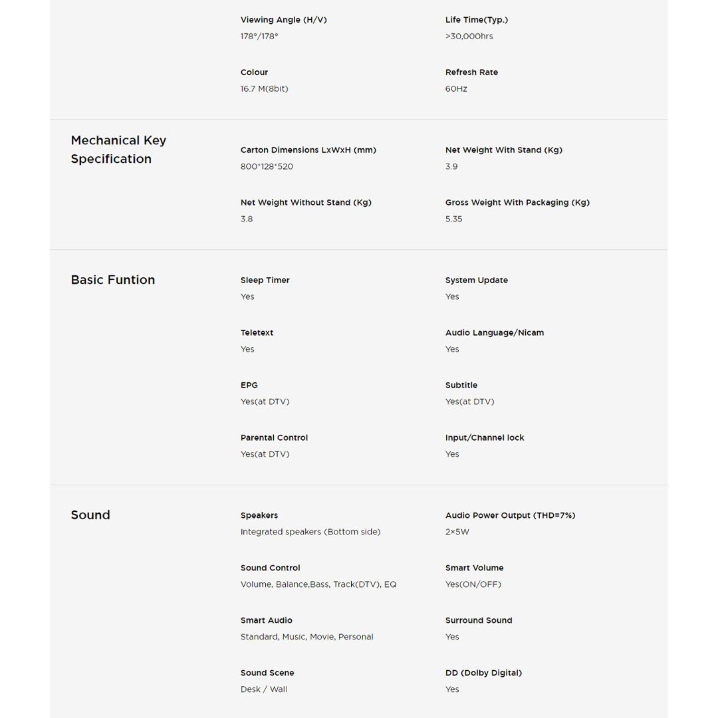Screen dimensions: 718x718
Task: Click the Net Weight With Stand label
Action: coord(503,150)
